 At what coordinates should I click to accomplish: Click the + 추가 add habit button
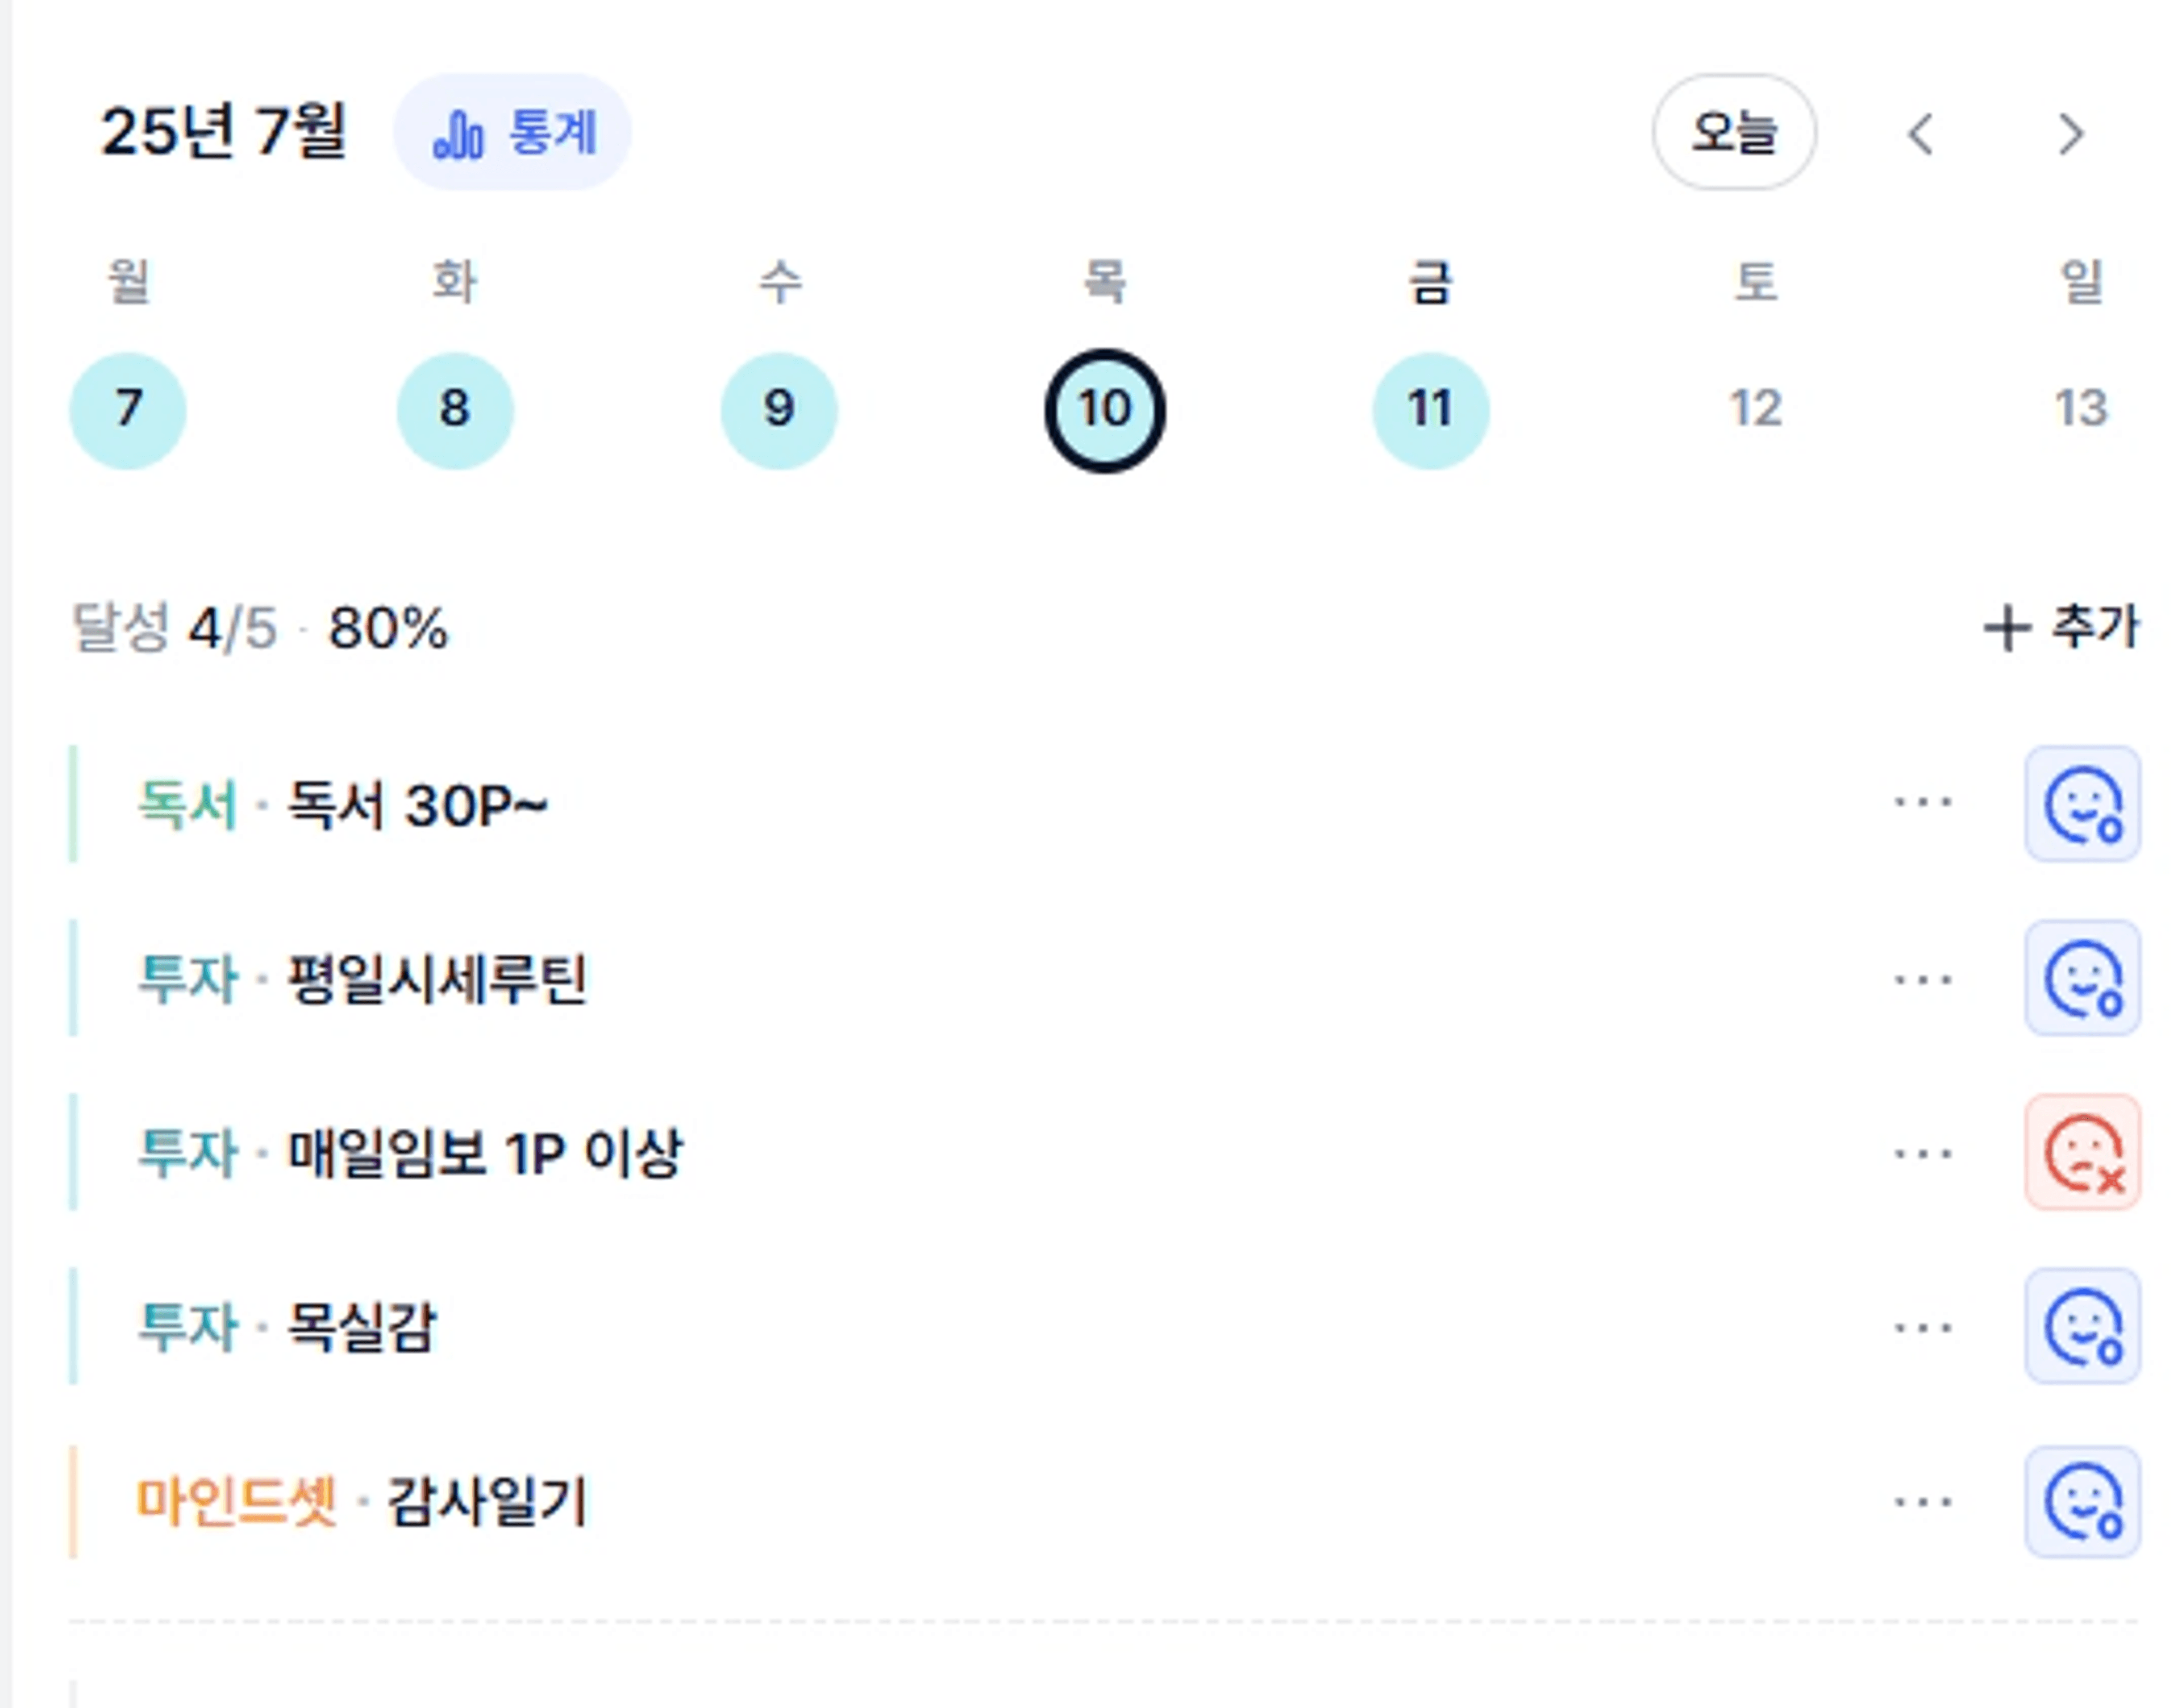pyautogui.click(x=2061, y=628)
